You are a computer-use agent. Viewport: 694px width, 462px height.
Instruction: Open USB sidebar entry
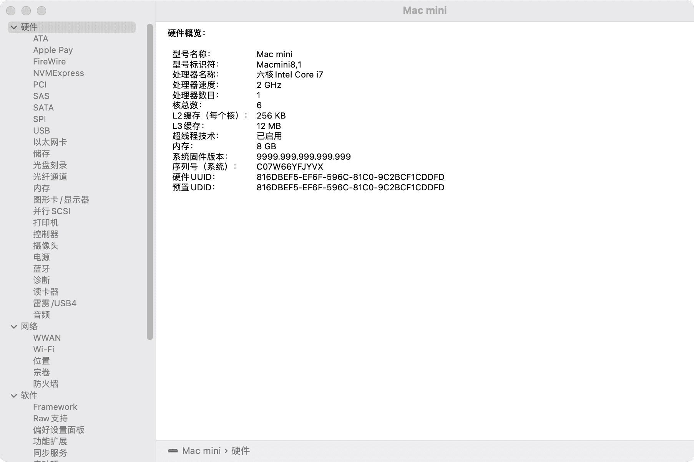[42, 131]
